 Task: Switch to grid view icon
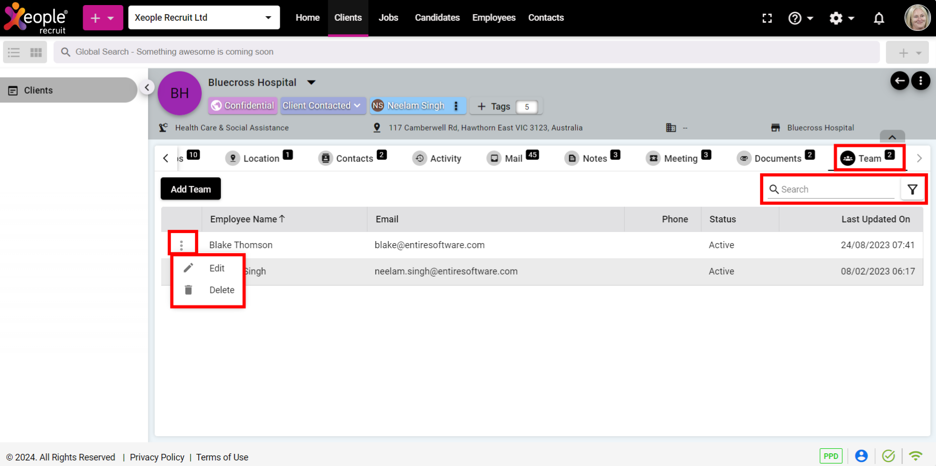click(36, 52)
